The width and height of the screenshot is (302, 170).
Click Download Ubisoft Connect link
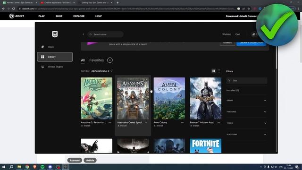[241, 16]
